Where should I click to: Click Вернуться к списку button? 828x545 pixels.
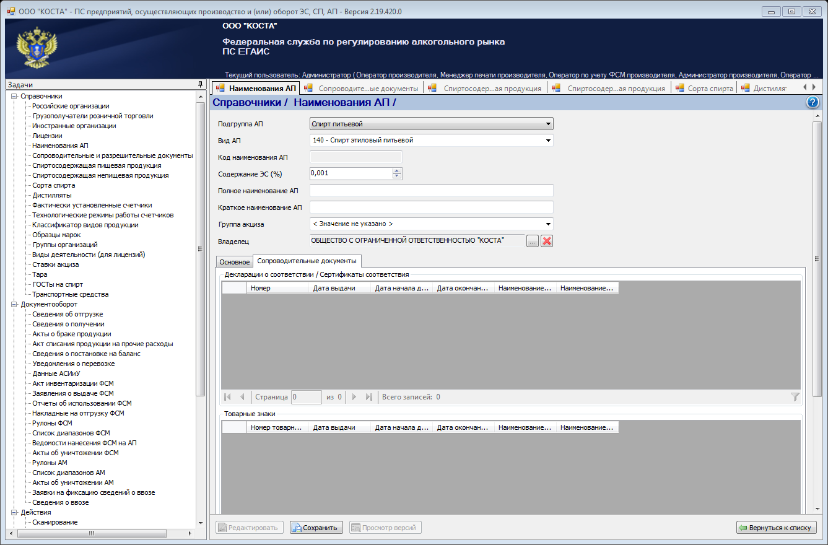pyautogui.click(x=777, y=528)
